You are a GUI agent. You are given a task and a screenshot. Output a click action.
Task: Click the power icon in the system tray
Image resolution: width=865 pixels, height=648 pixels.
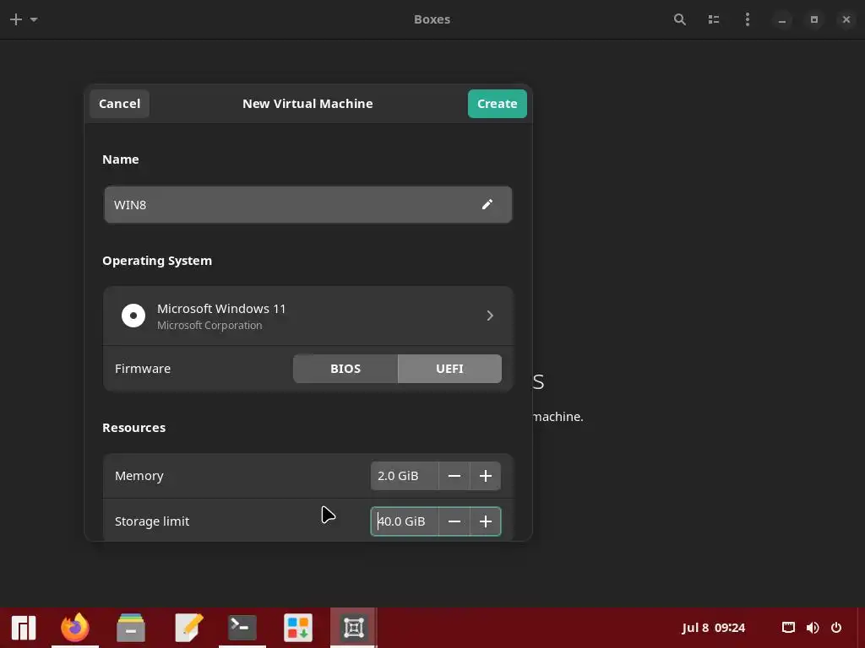pyautogui.click(x=836, y=628)
